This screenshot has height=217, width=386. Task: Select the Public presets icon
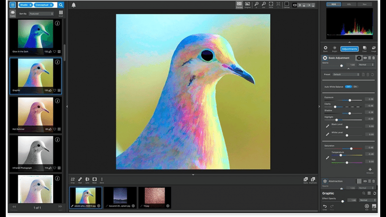[12, 13]
